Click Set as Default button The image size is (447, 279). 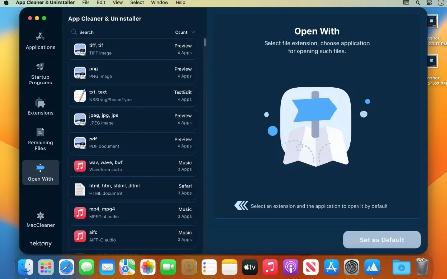point(382,240)
